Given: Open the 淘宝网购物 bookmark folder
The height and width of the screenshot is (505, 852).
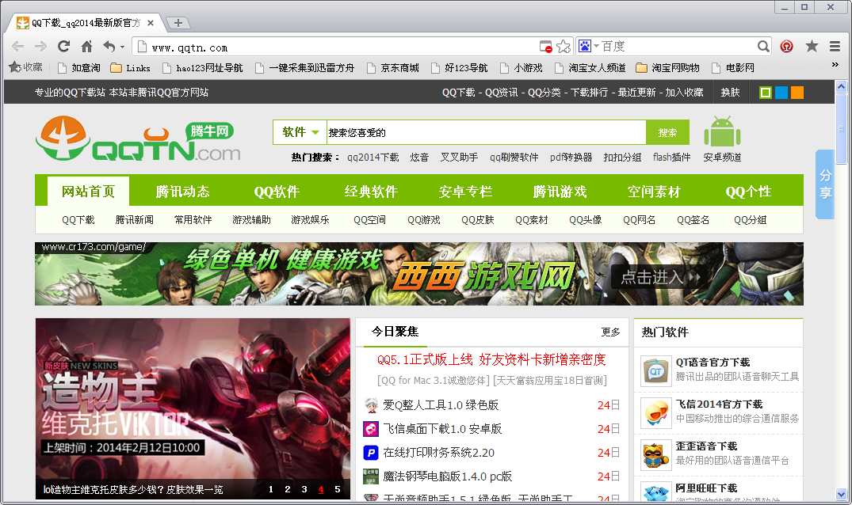Looking at the screenshot, I should click(x=668, y=68).
